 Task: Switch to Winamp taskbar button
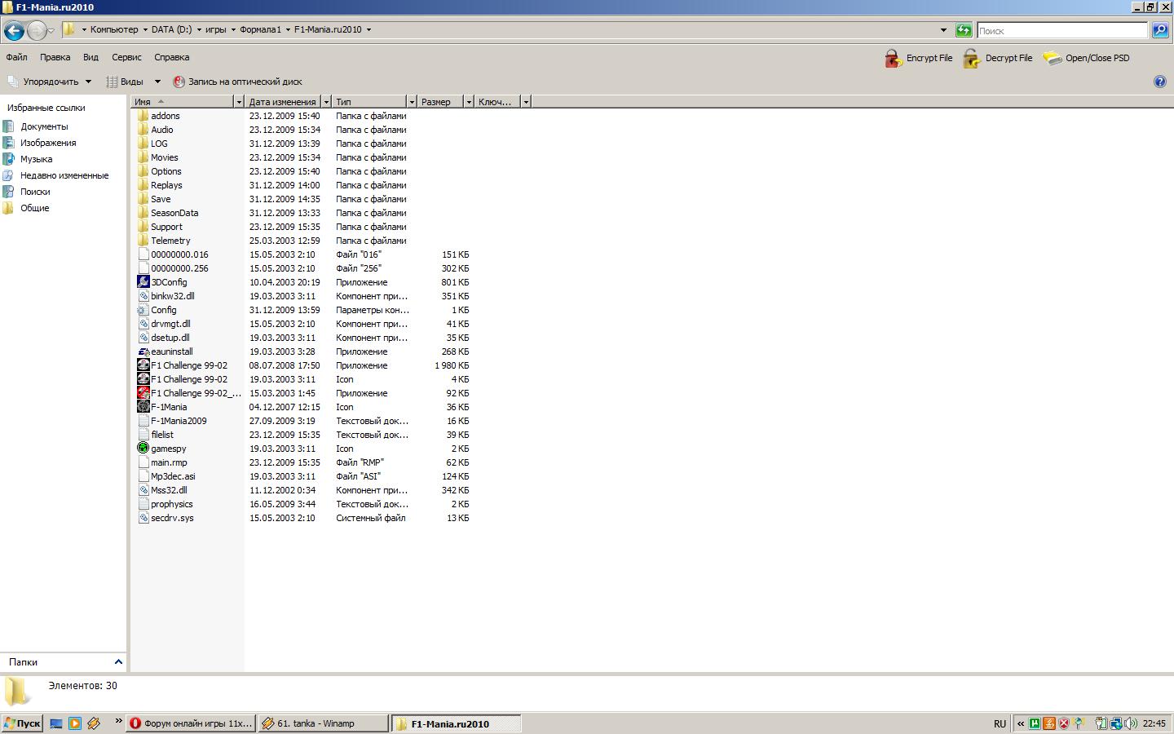[x=323, y=723]
